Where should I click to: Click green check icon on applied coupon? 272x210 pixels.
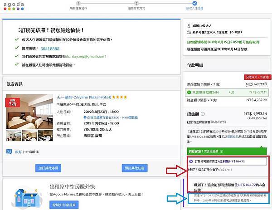tap(189, 93)
